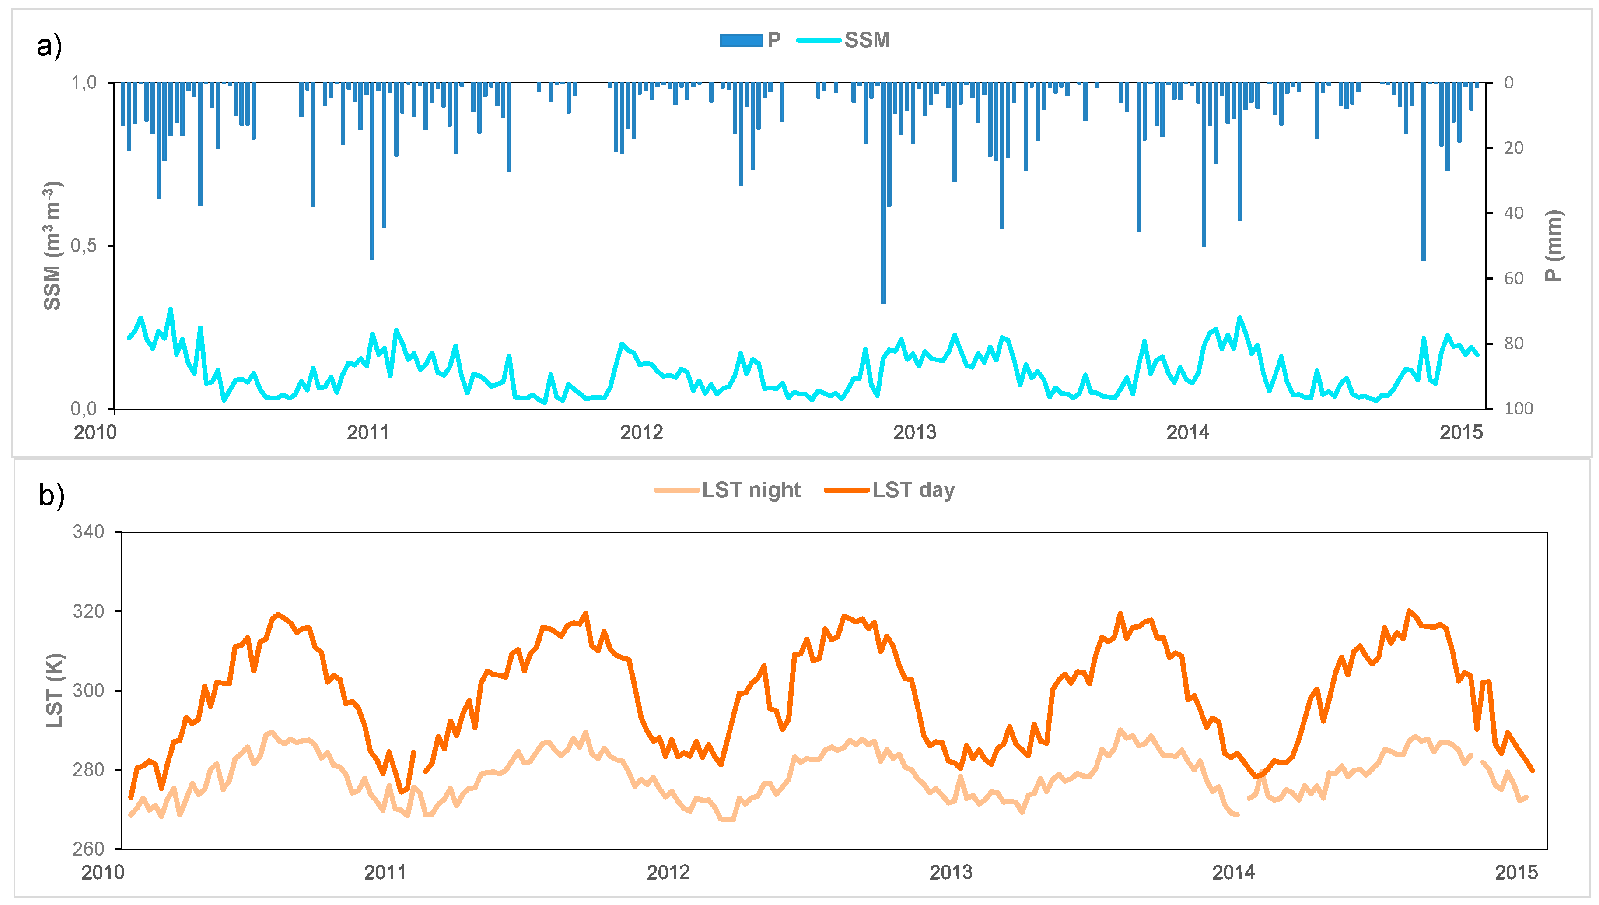This screenshot has width=1599, height=905.
Task: Click the 2014 tick label in bottom chart
Action: click(x=1233, y=872)
